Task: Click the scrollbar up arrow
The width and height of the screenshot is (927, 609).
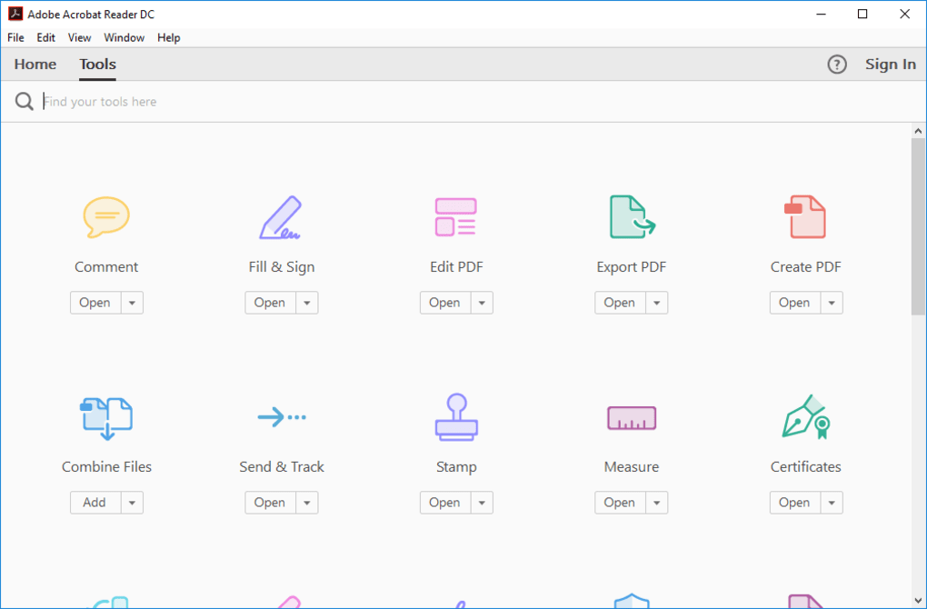Action: point(918,129)
